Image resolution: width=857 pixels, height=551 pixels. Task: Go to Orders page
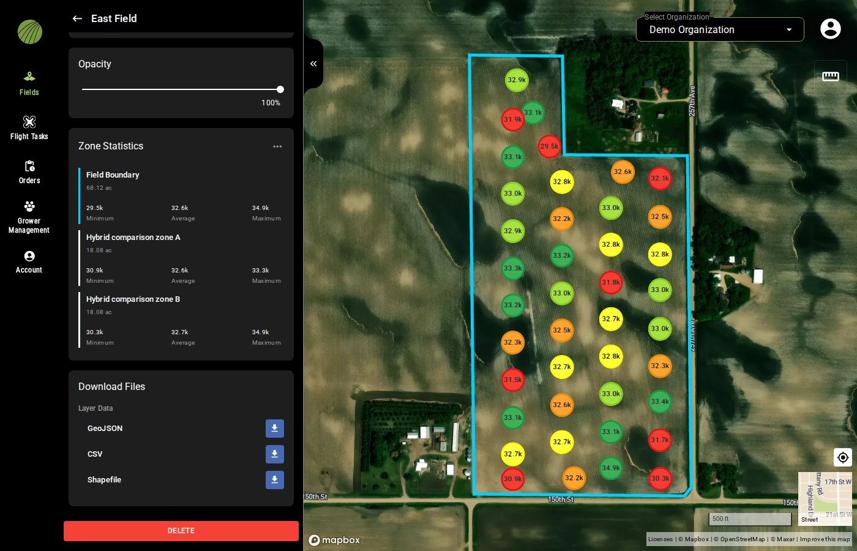coord(29,172)
